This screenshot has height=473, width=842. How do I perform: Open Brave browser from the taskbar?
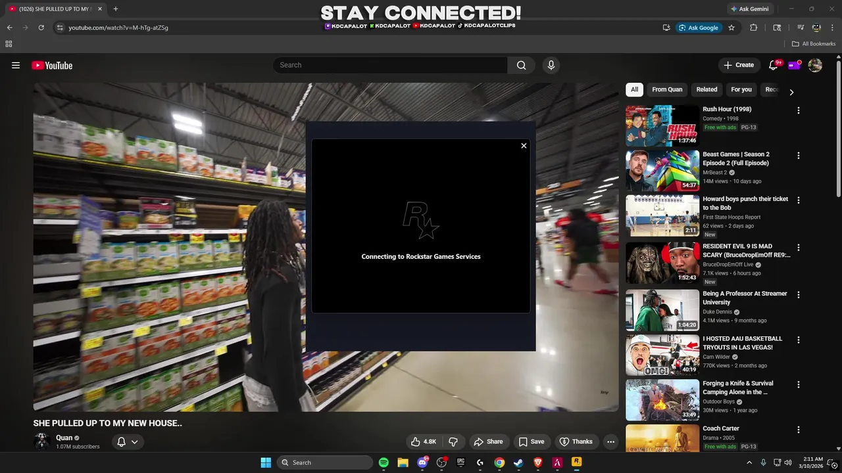[x=538, y=462]
